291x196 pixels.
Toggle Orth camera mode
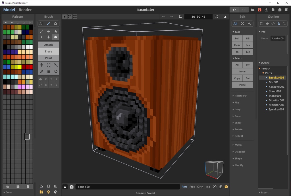[200, 187]
